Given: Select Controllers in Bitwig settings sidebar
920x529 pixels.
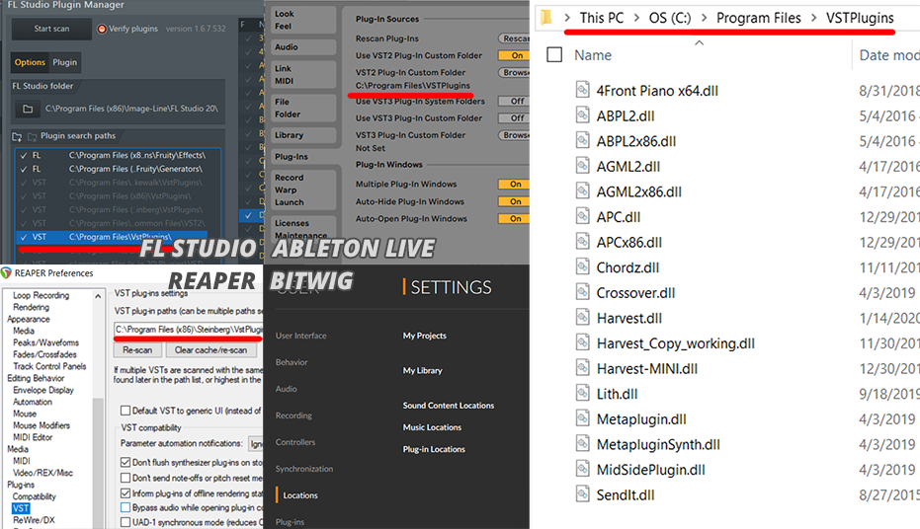Looking at the screenshot, I should click(295, 442).
